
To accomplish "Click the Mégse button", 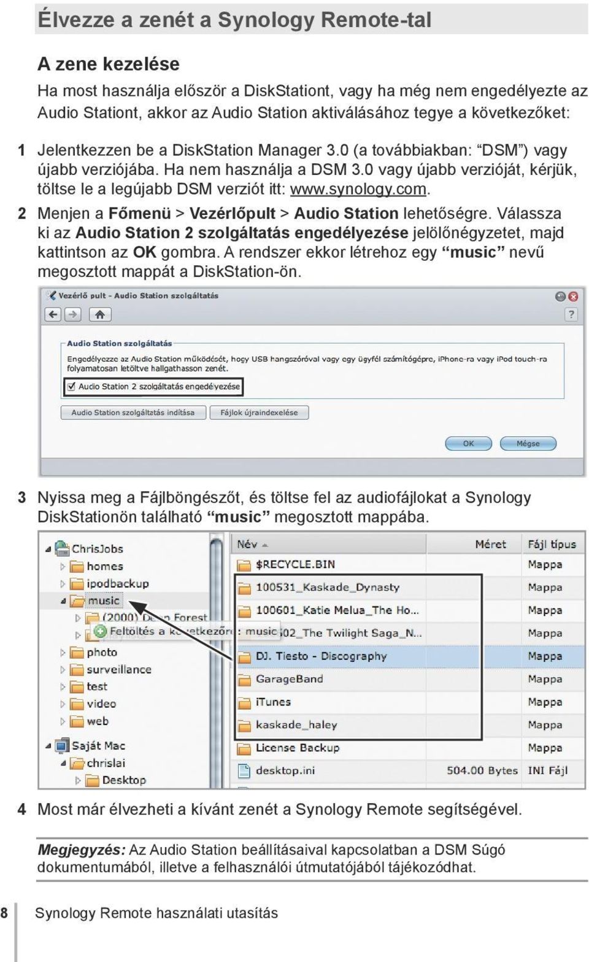I will click(x=528, y=443).
